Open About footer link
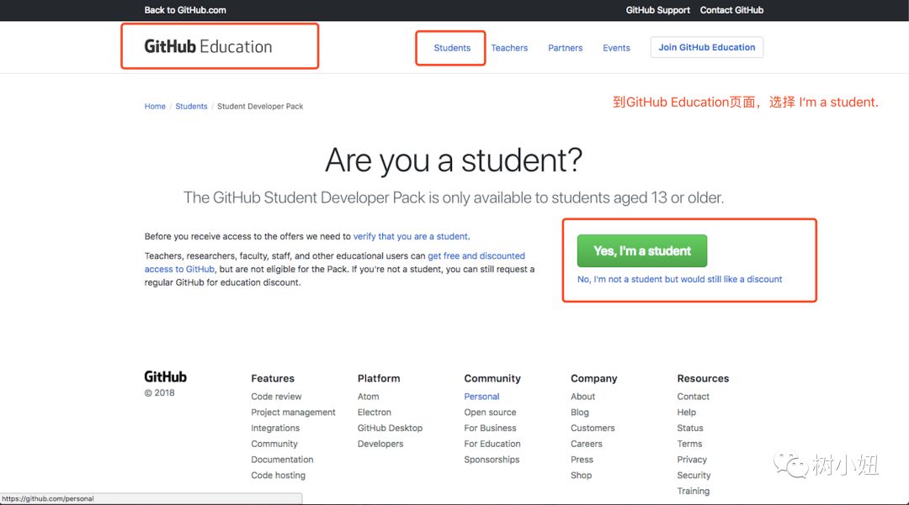Viewport: 909px width, 505px height. click(x=582, y=397)
